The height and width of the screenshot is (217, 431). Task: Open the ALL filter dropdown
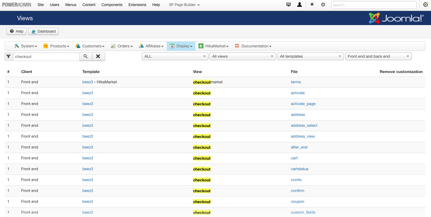pos(175,56)
